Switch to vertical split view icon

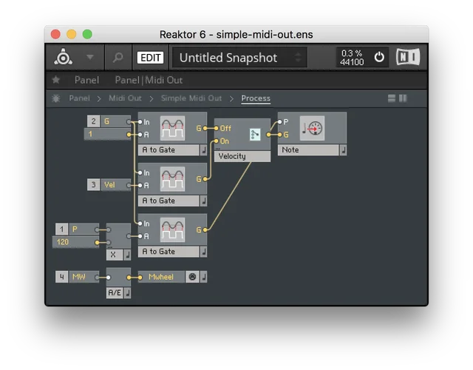click(403, 98)
